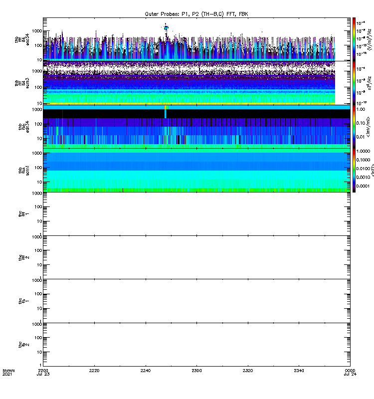Click the bright burst above 1000 Hz in edc34 FFT panel
374x399 pixels.
click(x=166, y=28)
